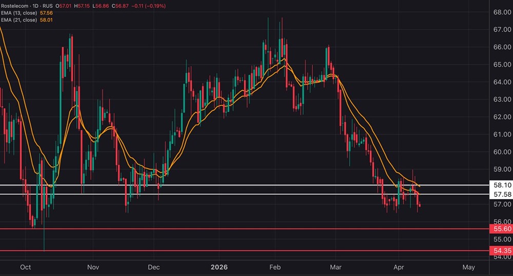Image resolution: width=513 pixels, height=276 pixels.
Task: Select the EMA (21, close) indicator legend
Action: 19,20
